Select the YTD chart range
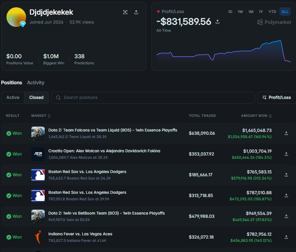This screenshot has width=296, height=252. 272,12
